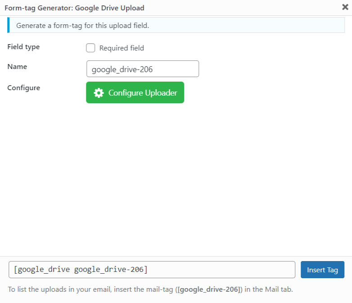352x303 pixels.
Task: Click the Required field label text
Action: click(122, 48)
